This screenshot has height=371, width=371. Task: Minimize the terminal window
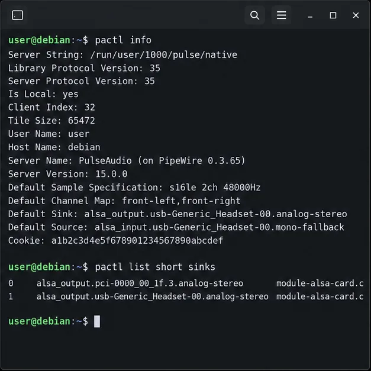click(310, 15)
